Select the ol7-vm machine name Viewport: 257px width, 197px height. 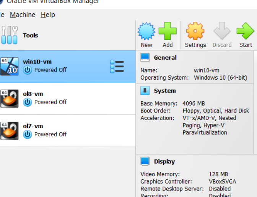33,126
